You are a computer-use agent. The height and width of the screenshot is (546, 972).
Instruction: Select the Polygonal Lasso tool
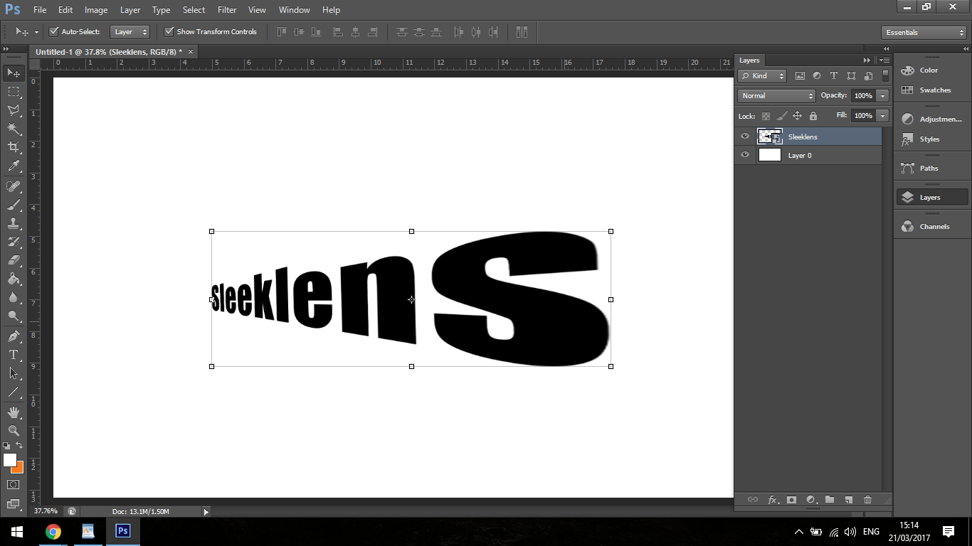(x=14, y=110)
